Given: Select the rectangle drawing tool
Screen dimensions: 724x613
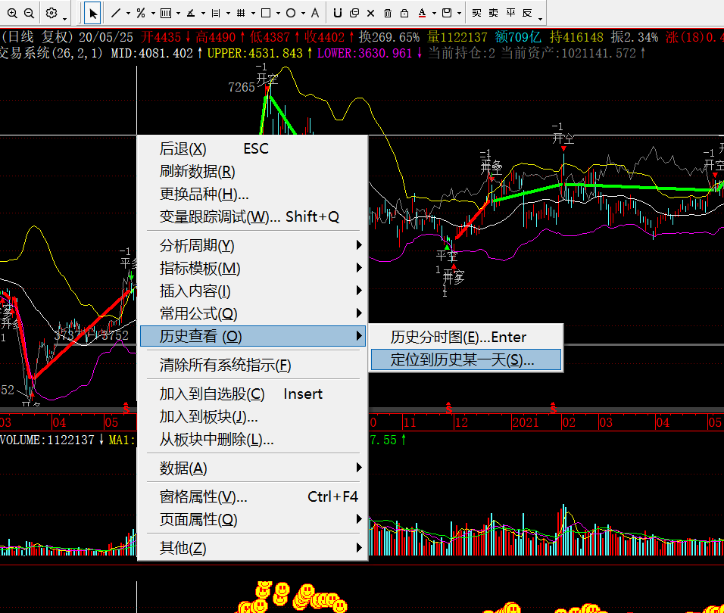Looking at the screenshot, I should (x=266, y=13).
